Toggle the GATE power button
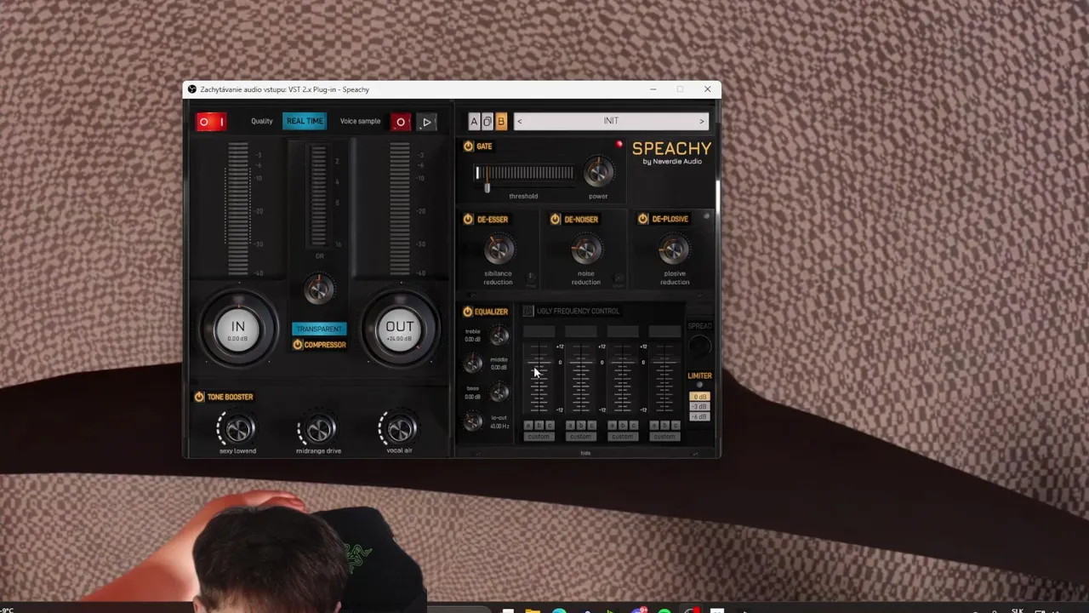 (468, 146)
